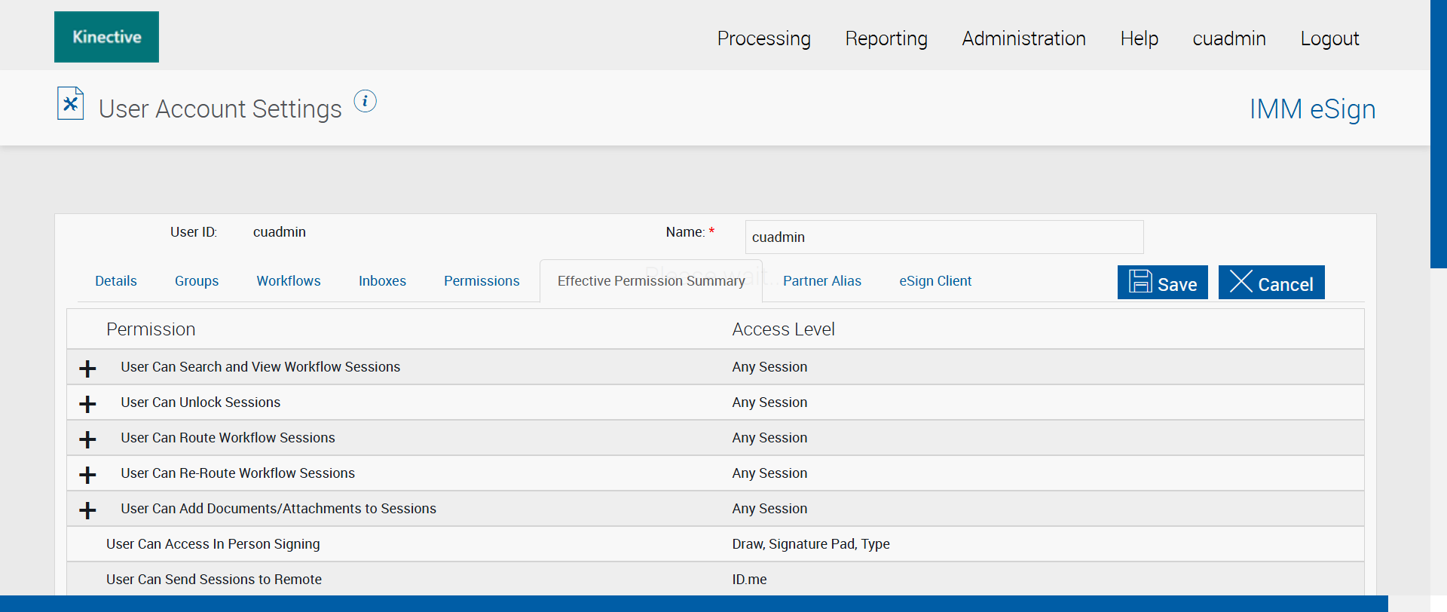Click into the Name input field
1447x612 pixels.
click(944, 237)
